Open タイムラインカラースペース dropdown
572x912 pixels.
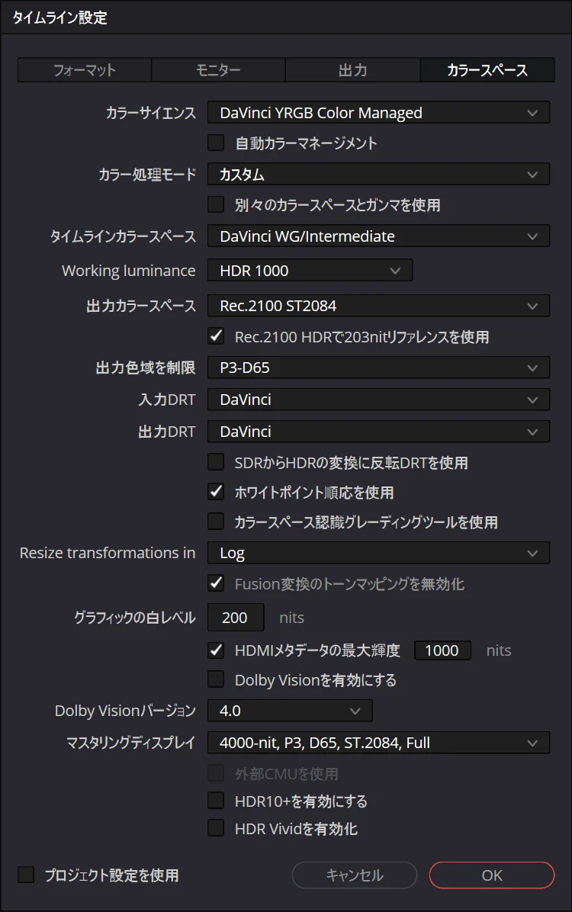tap(378, 236)
